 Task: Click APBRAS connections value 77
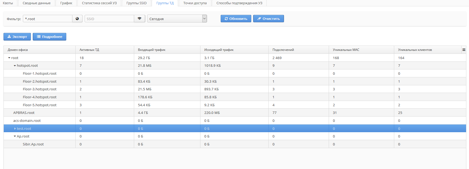274,113
